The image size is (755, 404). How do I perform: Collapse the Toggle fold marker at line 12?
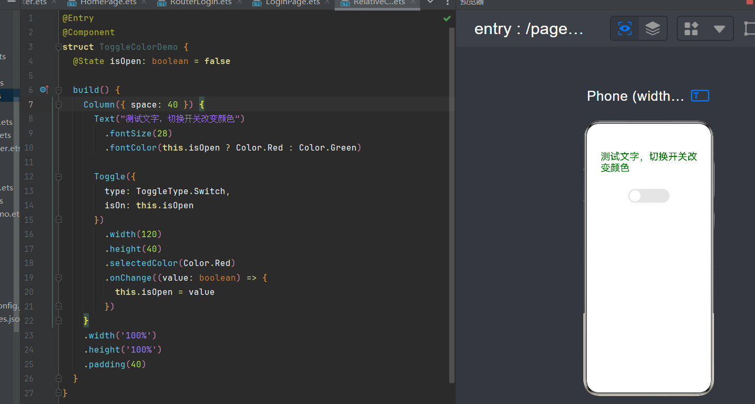(x=58, y=176)
